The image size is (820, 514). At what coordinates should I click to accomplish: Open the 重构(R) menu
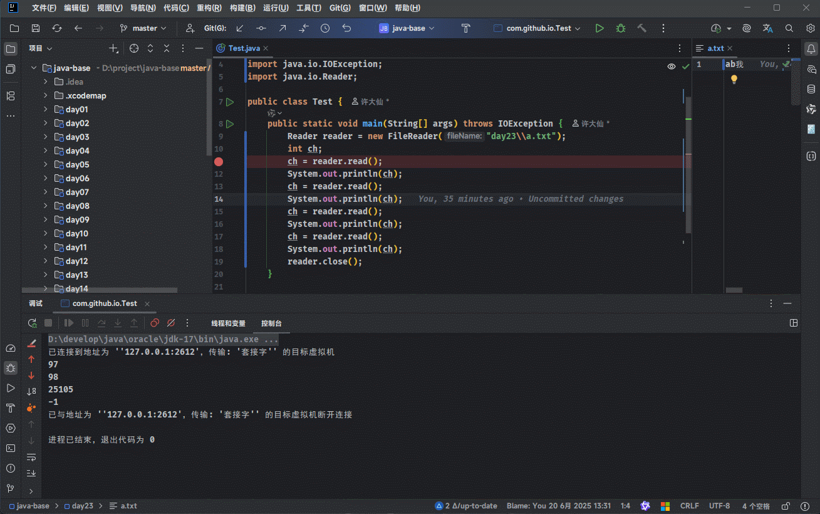209,8
